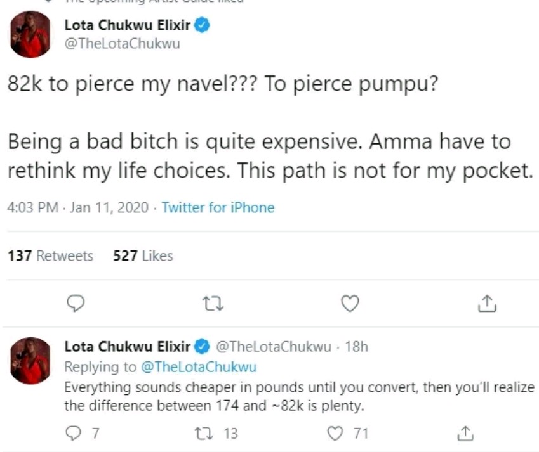Image resolution: width=539 pixels, height=452 pixels.
Task: Open the avatar on the reply tweet
Action: coord(30,360)
